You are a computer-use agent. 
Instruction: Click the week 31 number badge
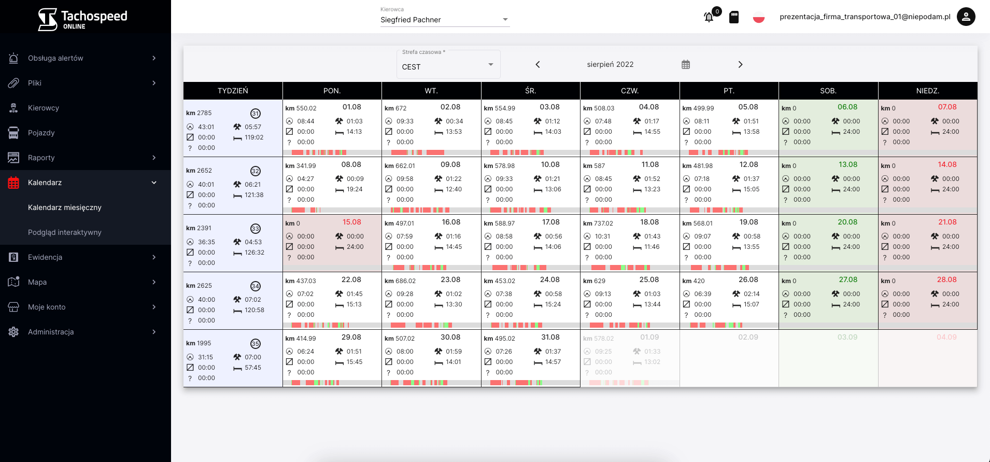tap(256, 114)
